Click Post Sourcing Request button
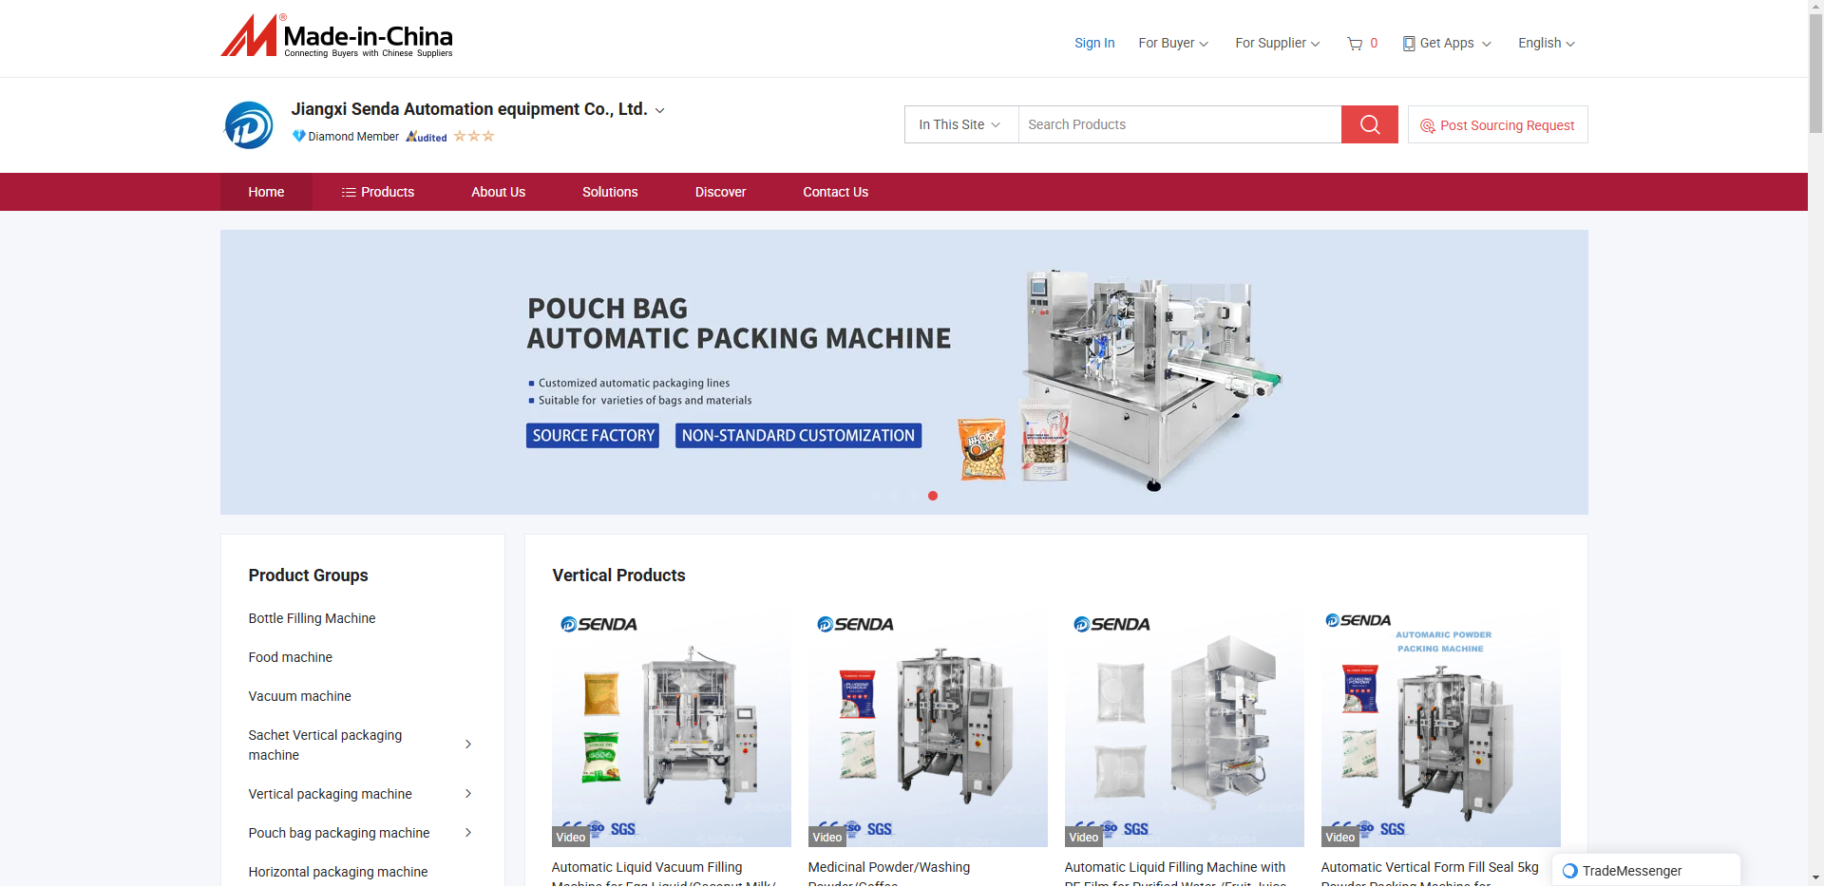Viewport: 1824px width, 887px height. coord(1498,124)
